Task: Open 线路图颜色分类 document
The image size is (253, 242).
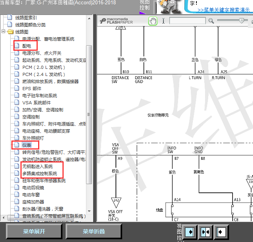Action: (30, 25)
